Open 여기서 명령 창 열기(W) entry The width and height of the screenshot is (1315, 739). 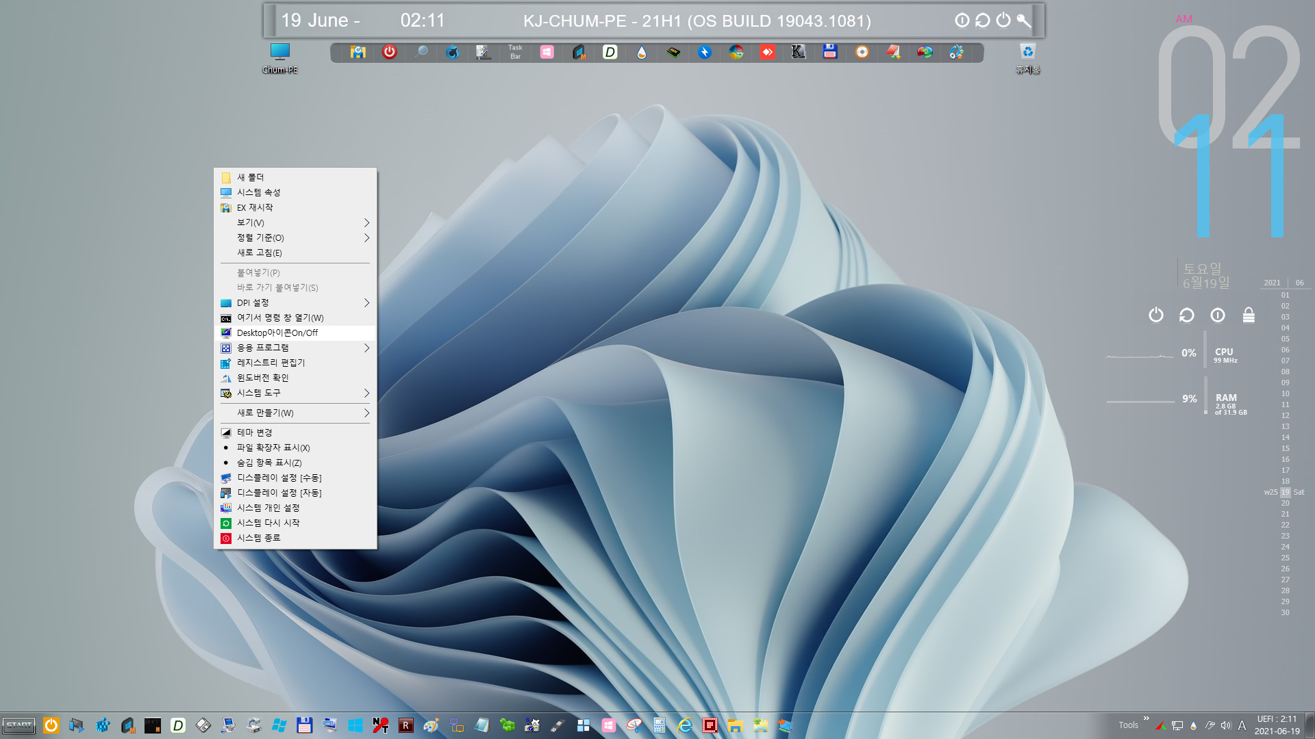click(295, 317)
